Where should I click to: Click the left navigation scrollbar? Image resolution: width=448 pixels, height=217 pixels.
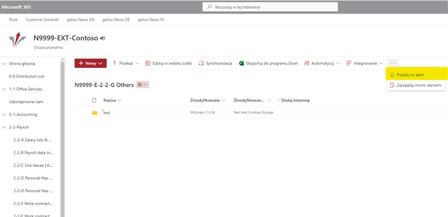point(63,137)
